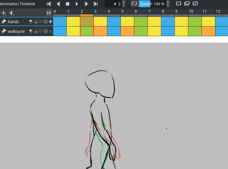Select the walkcycle layer

16,31
